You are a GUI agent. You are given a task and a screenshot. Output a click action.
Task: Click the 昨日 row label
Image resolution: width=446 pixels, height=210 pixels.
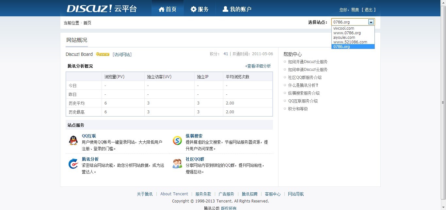[x=72, y=94]
